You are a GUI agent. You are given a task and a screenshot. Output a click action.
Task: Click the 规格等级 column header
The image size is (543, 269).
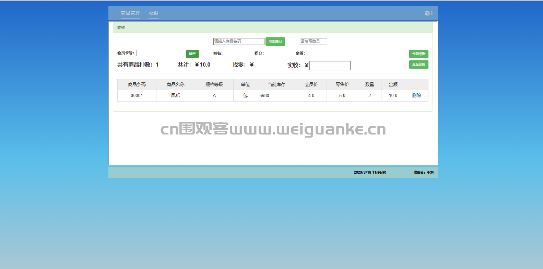tap(214, 84)
